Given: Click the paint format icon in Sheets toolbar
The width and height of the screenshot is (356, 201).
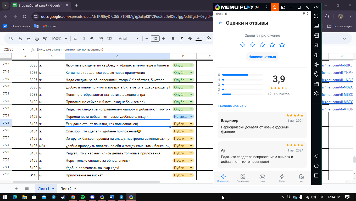Looking at the screenshot, I should (45, 39).
